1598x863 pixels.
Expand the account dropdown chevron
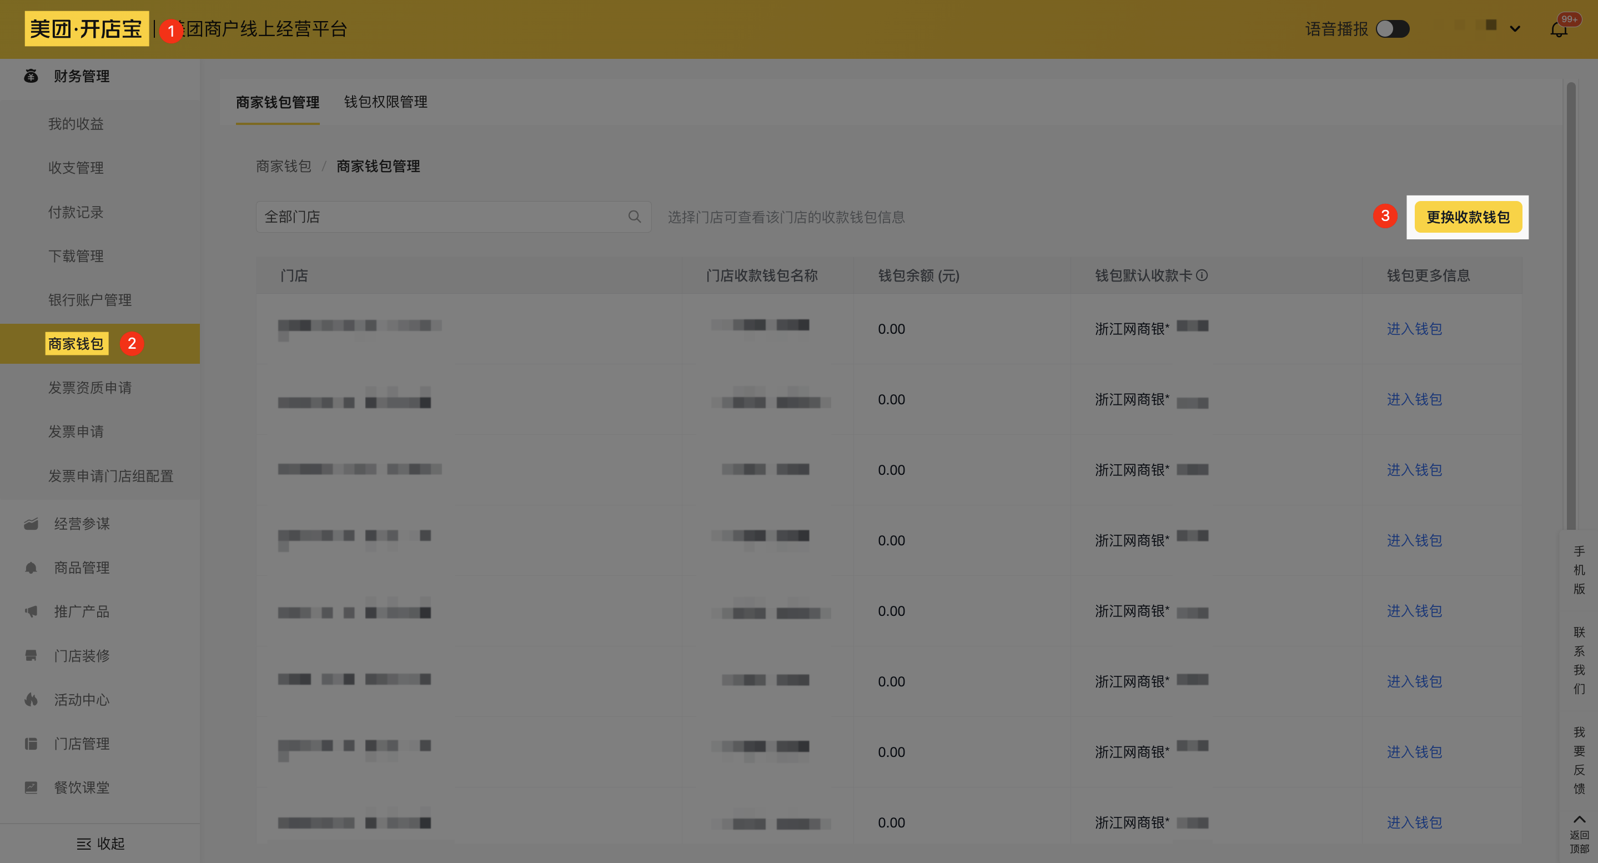click(x=1515, y=29)
